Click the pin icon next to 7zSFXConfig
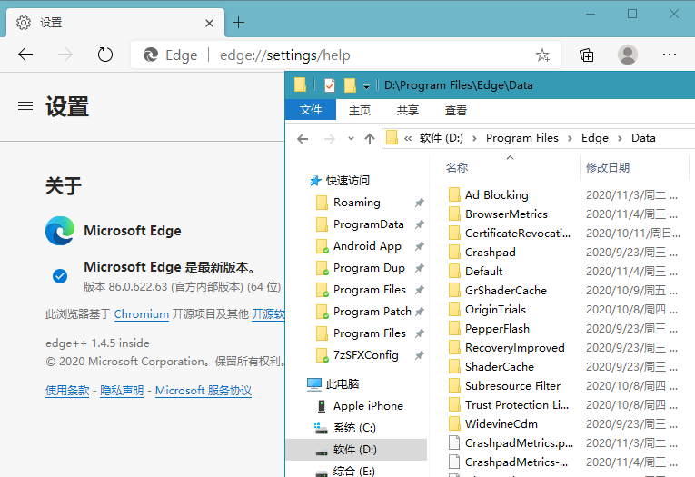 [420, 355]
